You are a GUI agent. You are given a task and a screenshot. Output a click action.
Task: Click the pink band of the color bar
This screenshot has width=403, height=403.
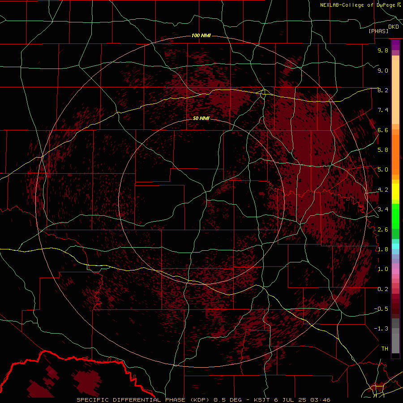coord(395,271)
